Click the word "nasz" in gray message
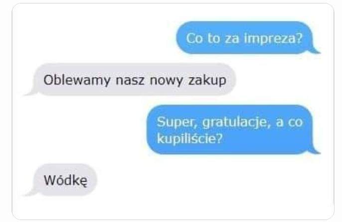 (130, 81)
